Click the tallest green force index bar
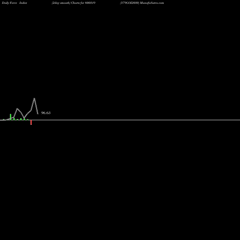Screen dimensions: 240x240 11,117
